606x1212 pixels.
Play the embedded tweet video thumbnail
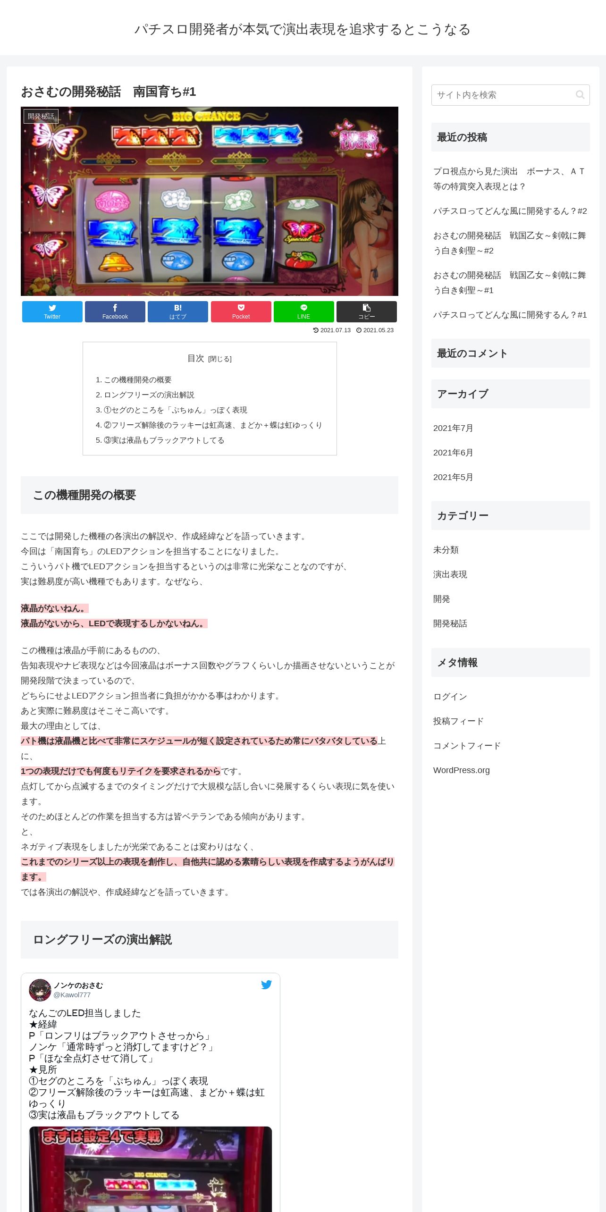click(x=151, y=1169)
